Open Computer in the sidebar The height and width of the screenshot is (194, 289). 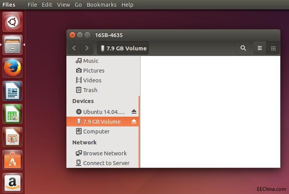click(x=102, y=132)
